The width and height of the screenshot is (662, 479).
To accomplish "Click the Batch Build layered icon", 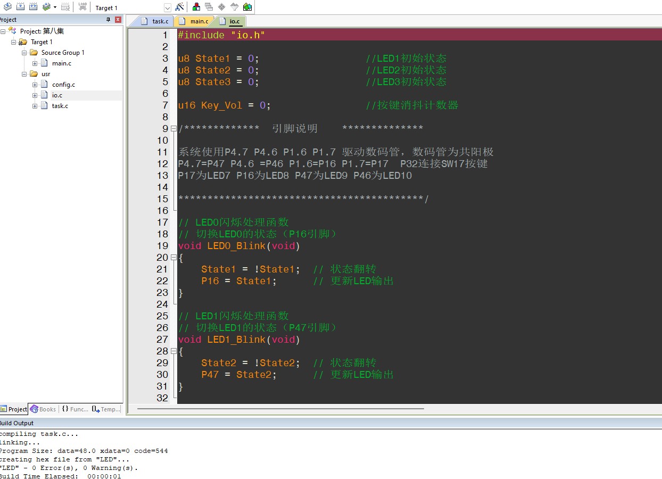I will pyautogui.click(x=46, y=7).
